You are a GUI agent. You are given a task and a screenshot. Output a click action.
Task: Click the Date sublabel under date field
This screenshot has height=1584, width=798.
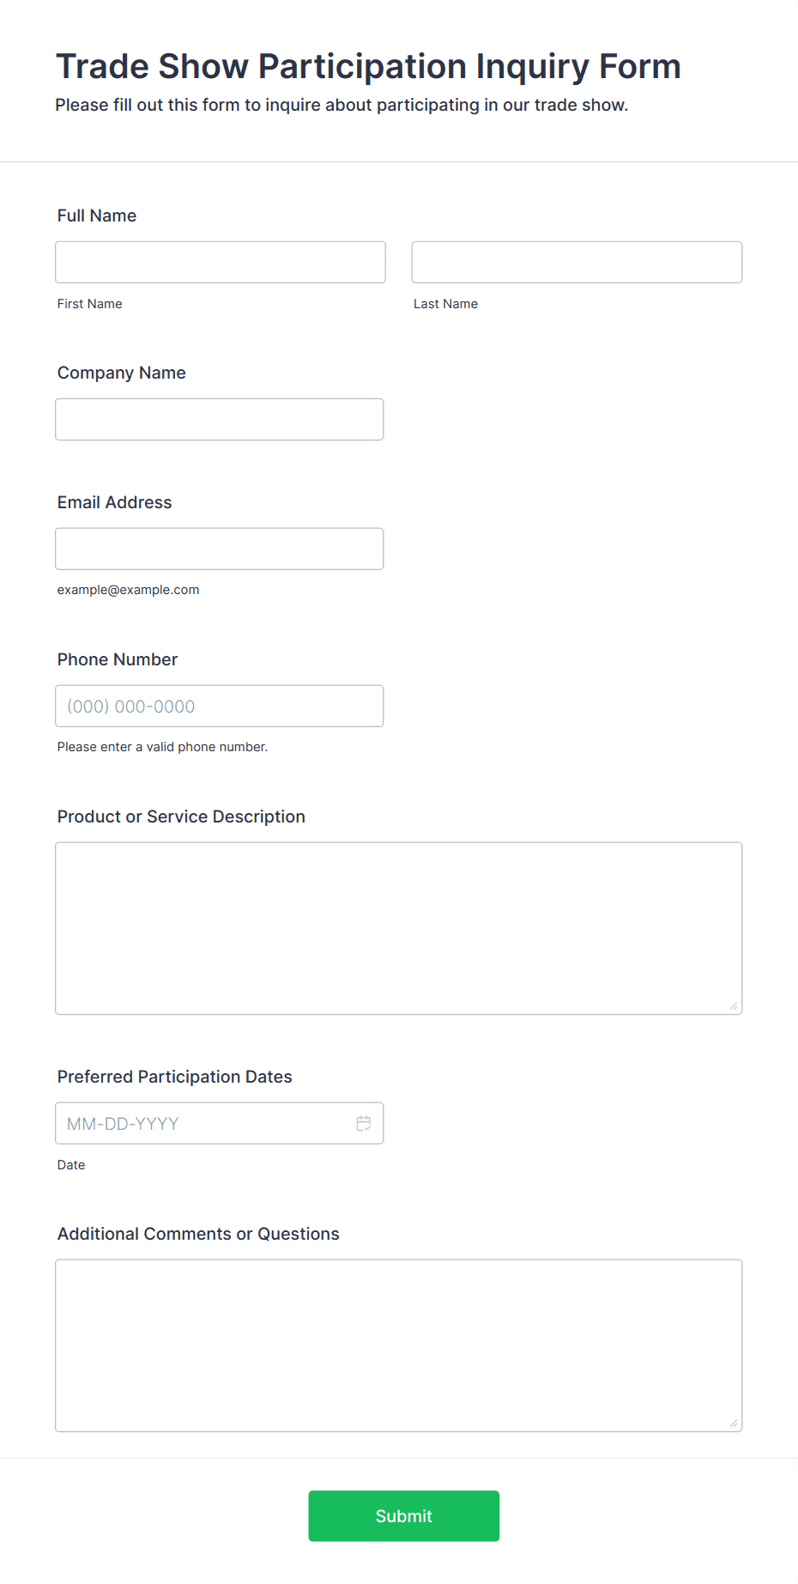click(71, 1165)
